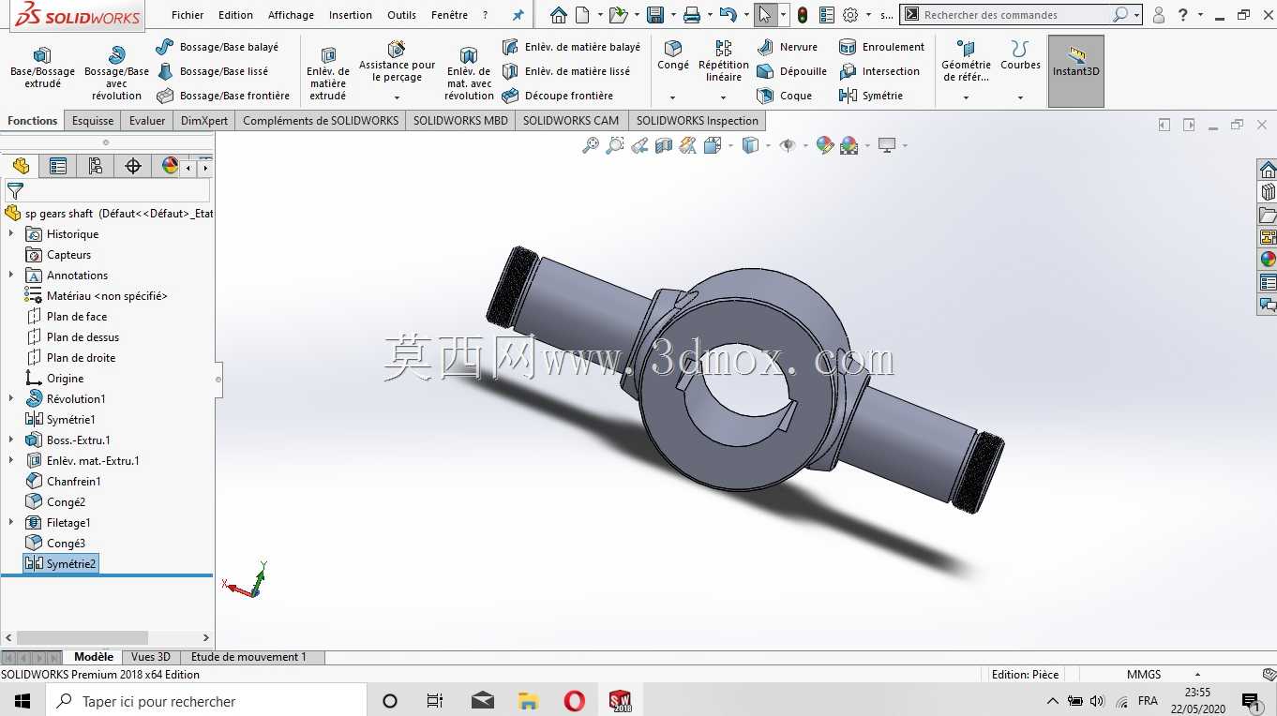
Task: Select the Coque shell tool
Action: click(785, 96)
